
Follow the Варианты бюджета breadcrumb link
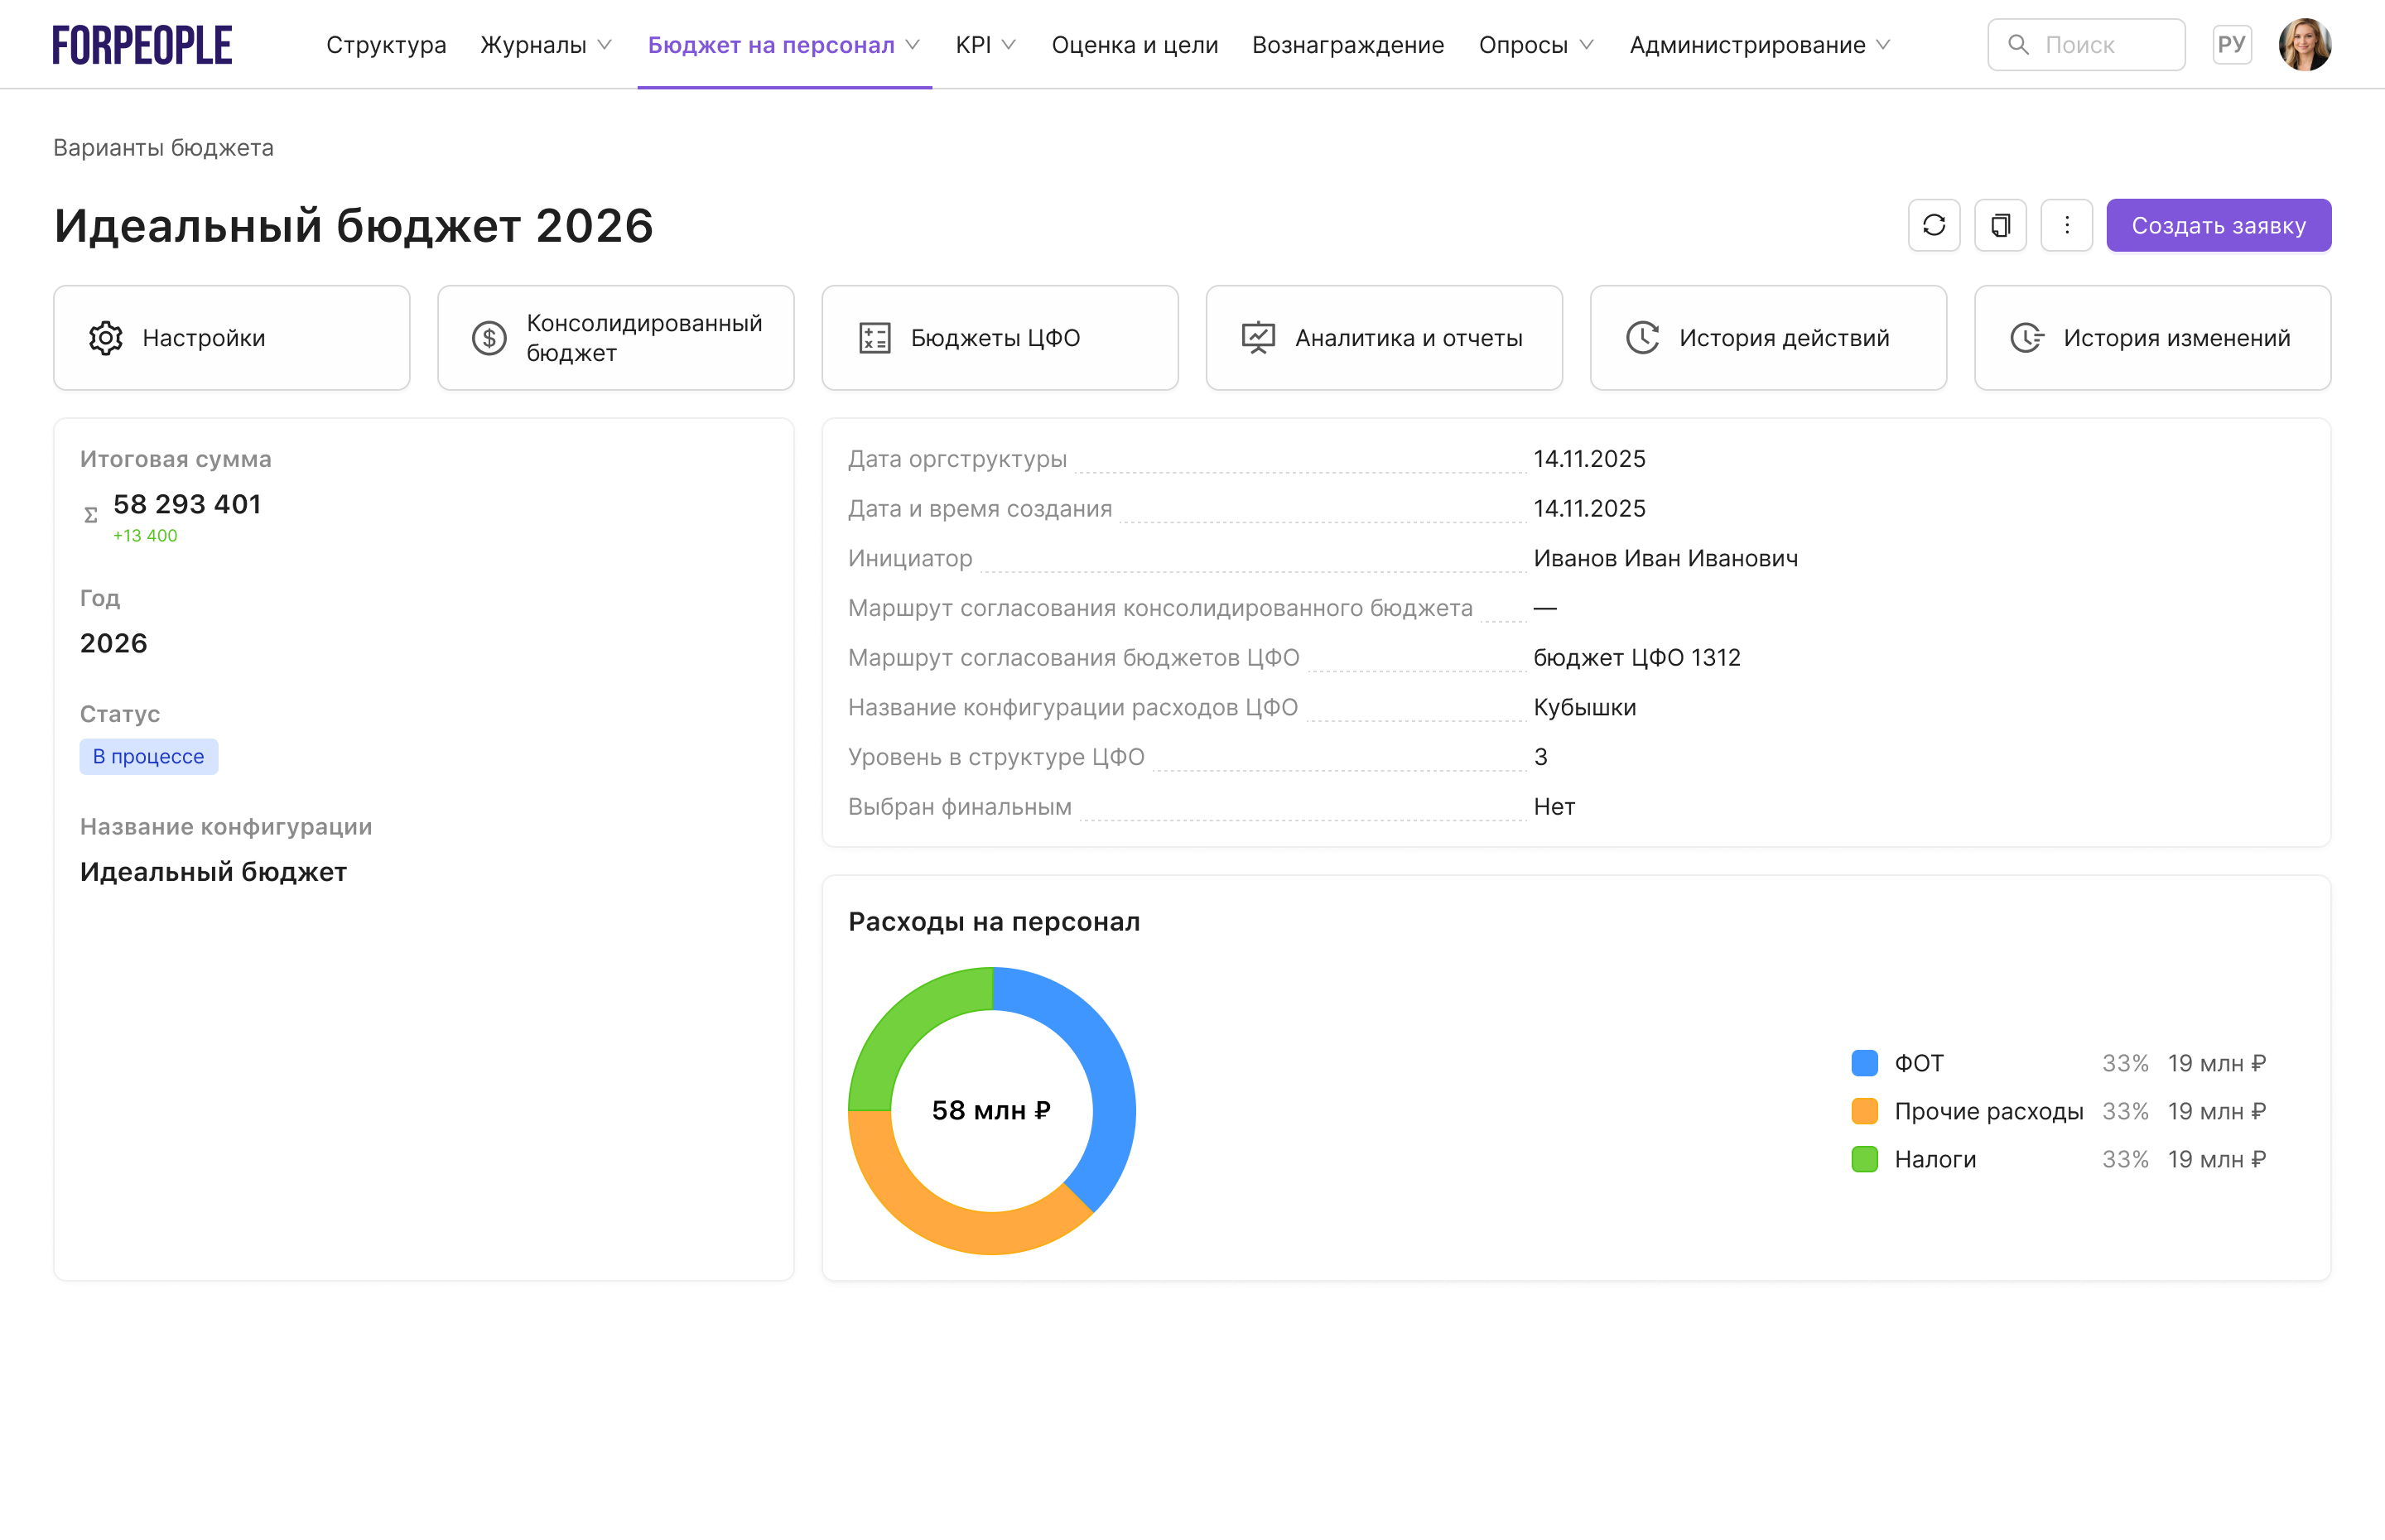pos(163,148)
